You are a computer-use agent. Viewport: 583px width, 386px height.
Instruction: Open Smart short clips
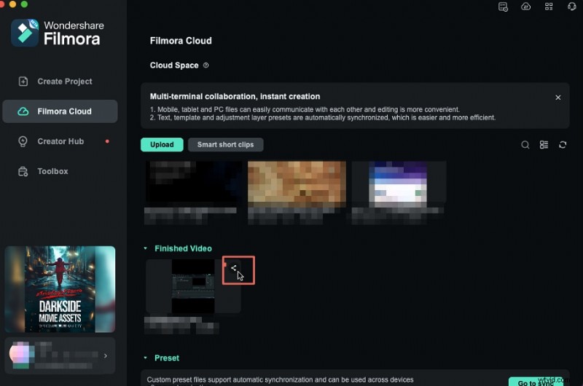tap(225, 144)
